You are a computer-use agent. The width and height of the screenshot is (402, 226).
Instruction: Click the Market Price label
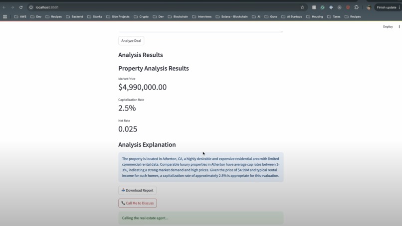coord(127,79)
